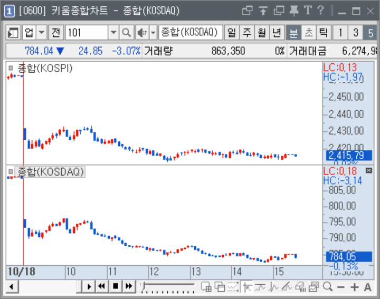Set interval to 5 minutes
The height and width of the screenshot is (299, 380).
370,33
